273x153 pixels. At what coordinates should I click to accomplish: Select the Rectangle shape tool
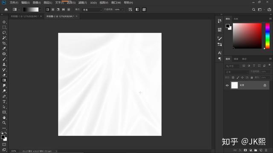pos(4,112)
